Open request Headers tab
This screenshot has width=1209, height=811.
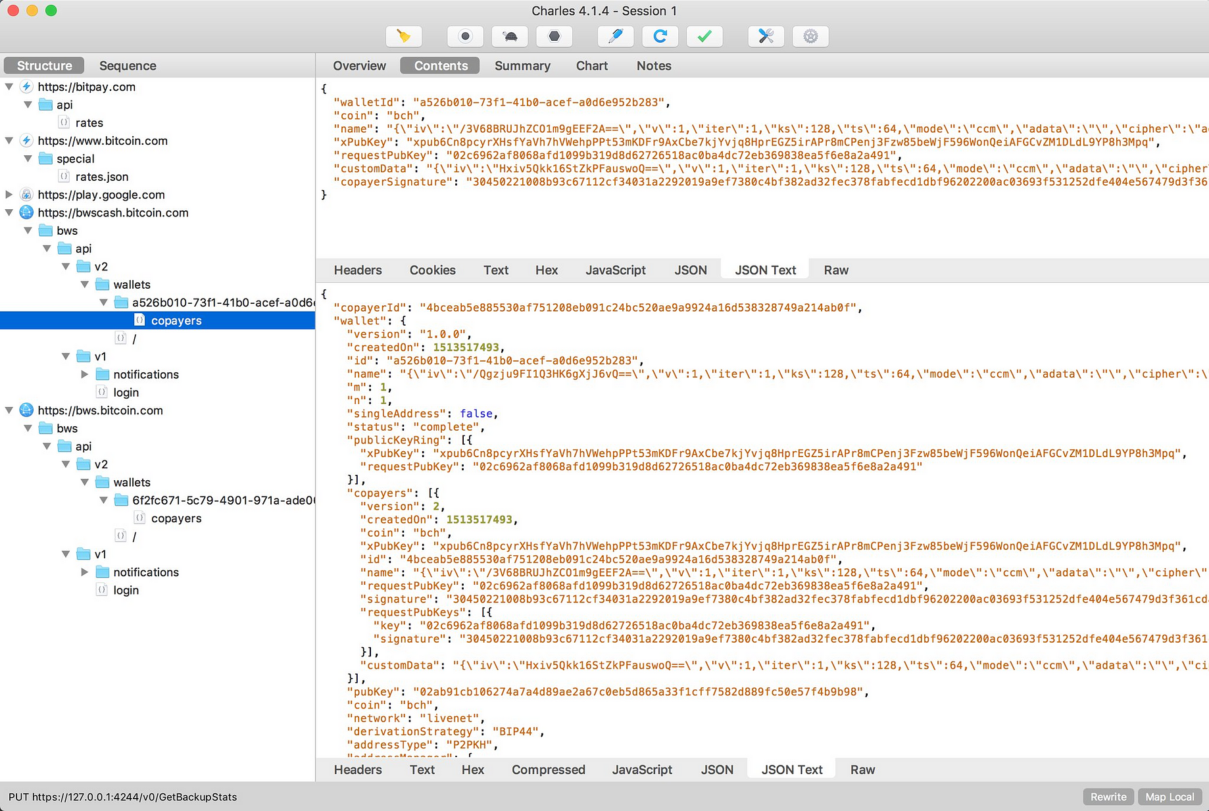point(358,270)
